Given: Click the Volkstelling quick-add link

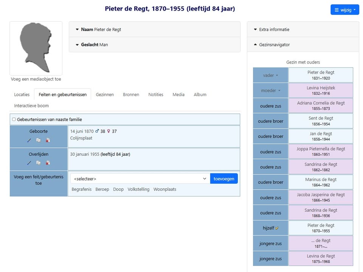Looking at the screenshot, I should tap(138, 189).
